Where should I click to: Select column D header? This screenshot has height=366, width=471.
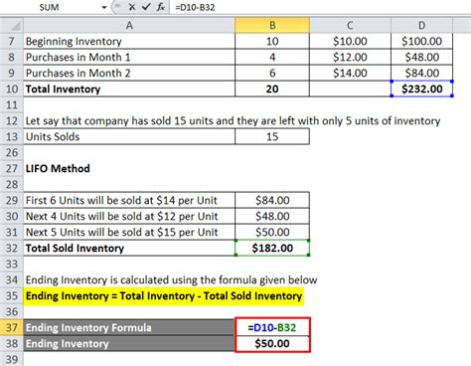point(421,25)
